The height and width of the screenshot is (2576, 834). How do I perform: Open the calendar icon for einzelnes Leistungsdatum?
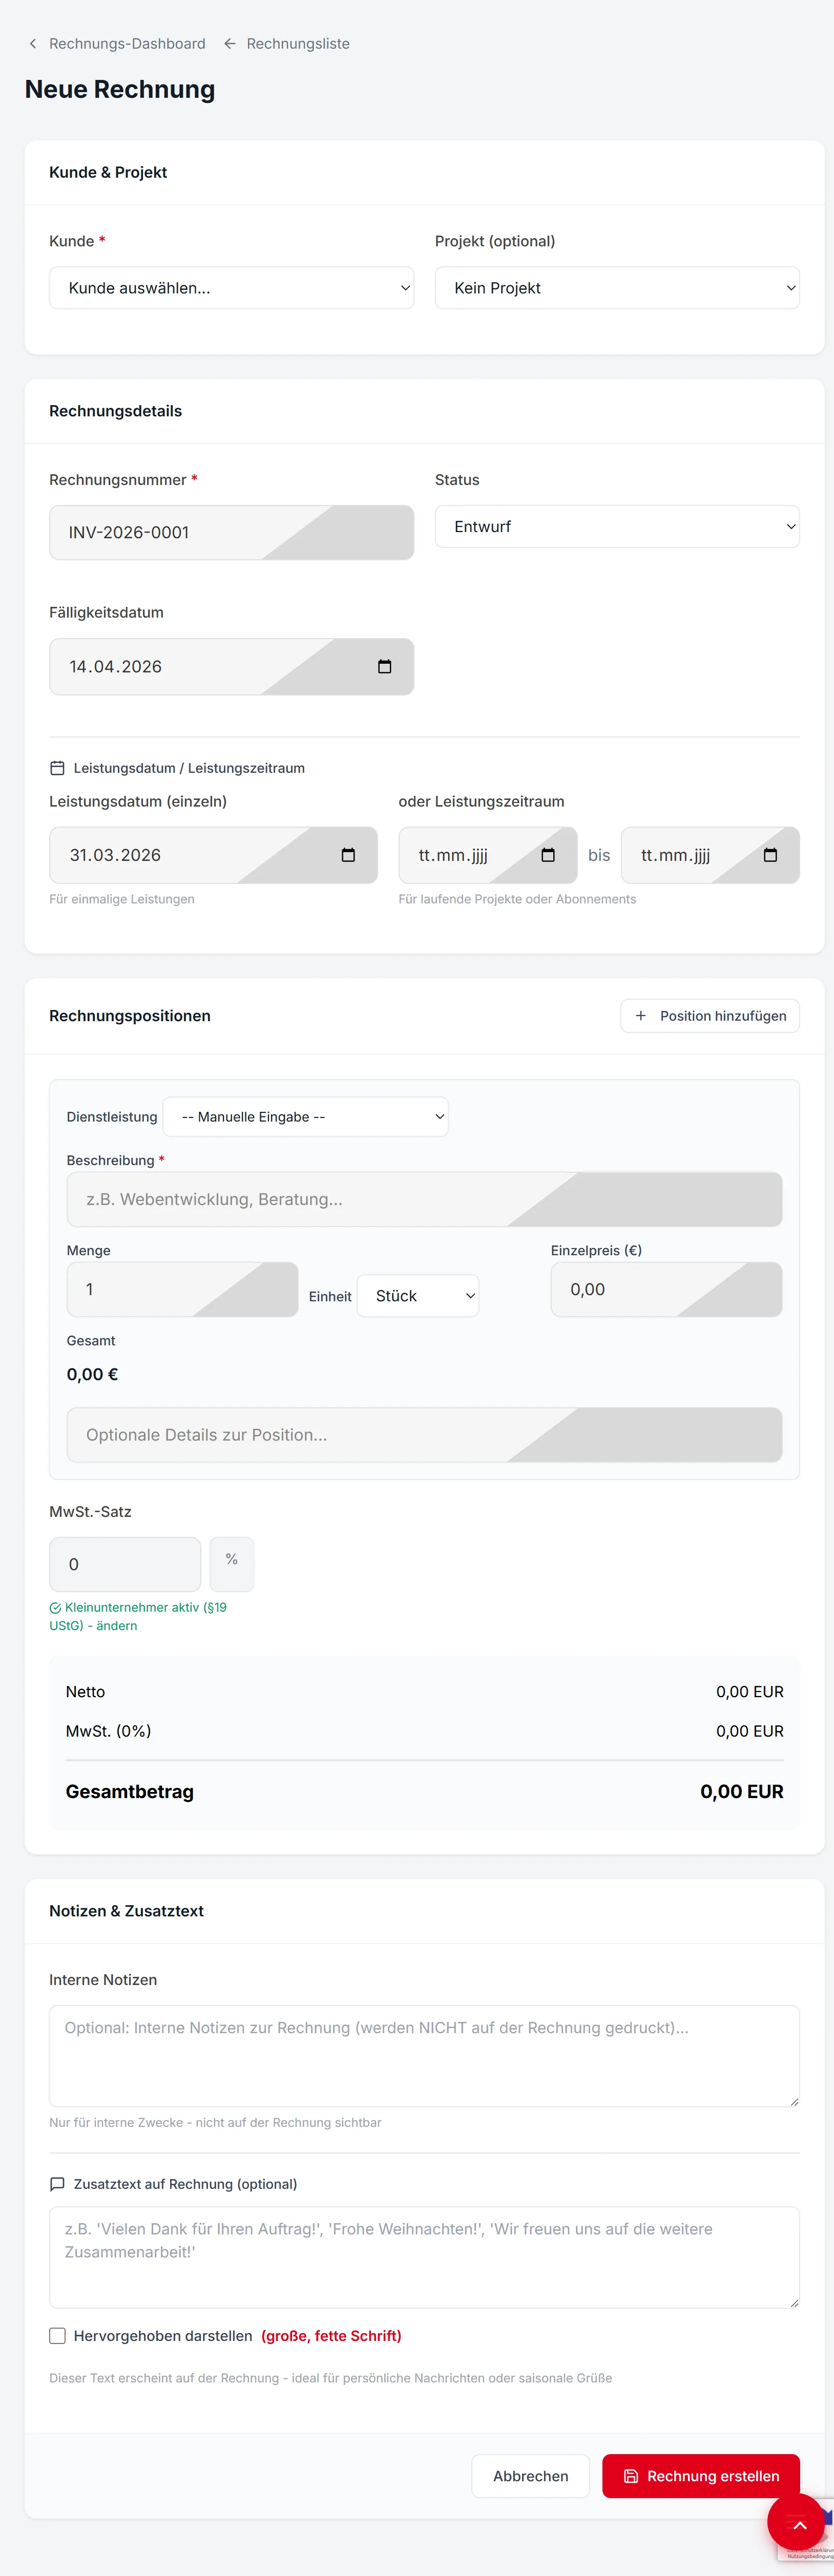[x=348, y=854]
